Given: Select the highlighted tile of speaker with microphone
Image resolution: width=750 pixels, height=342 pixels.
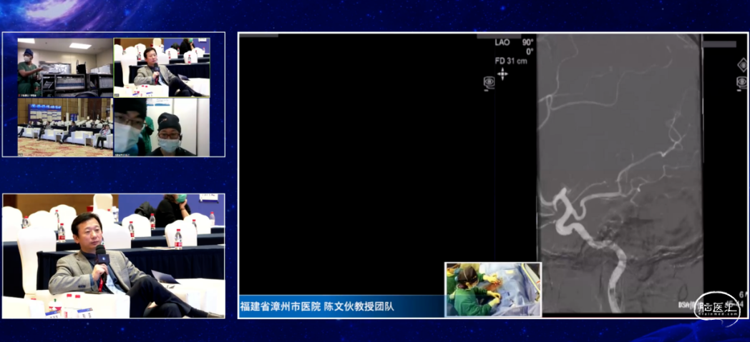Looking at the screenshot, I should point(162,68).
